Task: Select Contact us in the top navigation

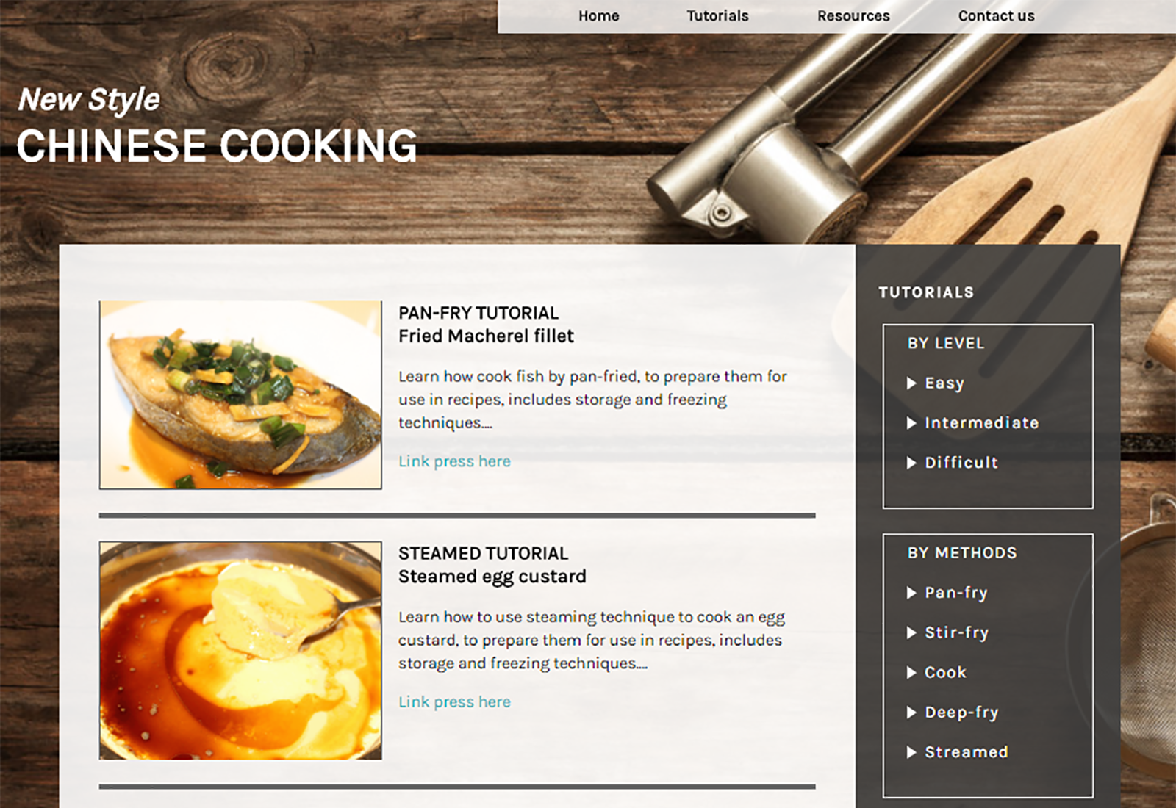Action: [996, 15]
